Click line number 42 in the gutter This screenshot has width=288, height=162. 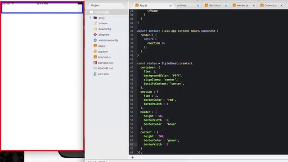[132, 63]
